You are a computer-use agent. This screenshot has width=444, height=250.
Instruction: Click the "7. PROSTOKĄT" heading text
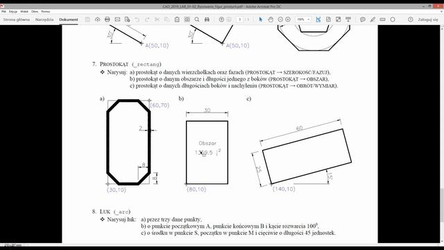(x=126, y=65)
